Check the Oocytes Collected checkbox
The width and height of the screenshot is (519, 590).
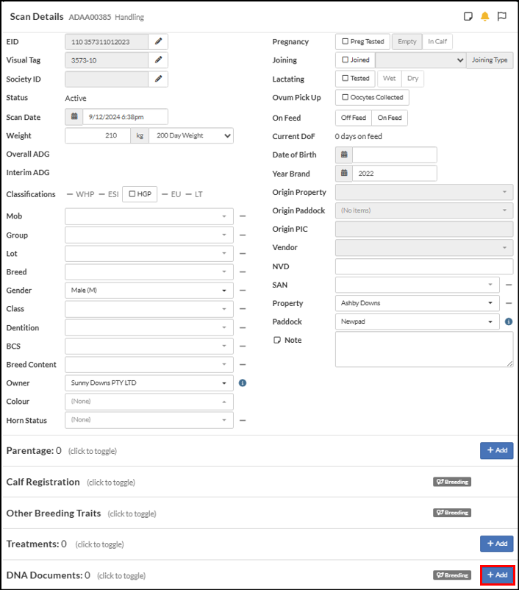[346, 98]
